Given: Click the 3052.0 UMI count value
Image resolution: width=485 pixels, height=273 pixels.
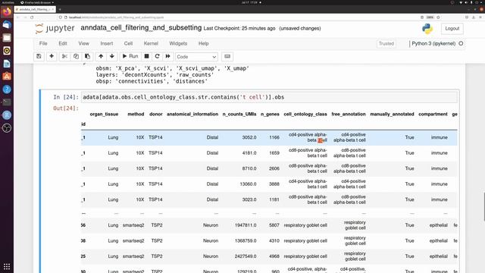Looking at the screenshot, I should pos(249,137).
